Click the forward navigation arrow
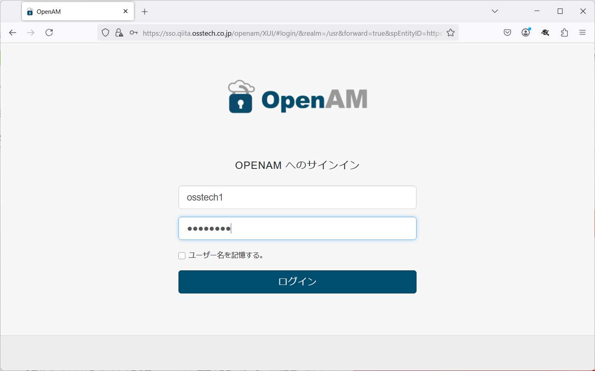 [31, 32]
